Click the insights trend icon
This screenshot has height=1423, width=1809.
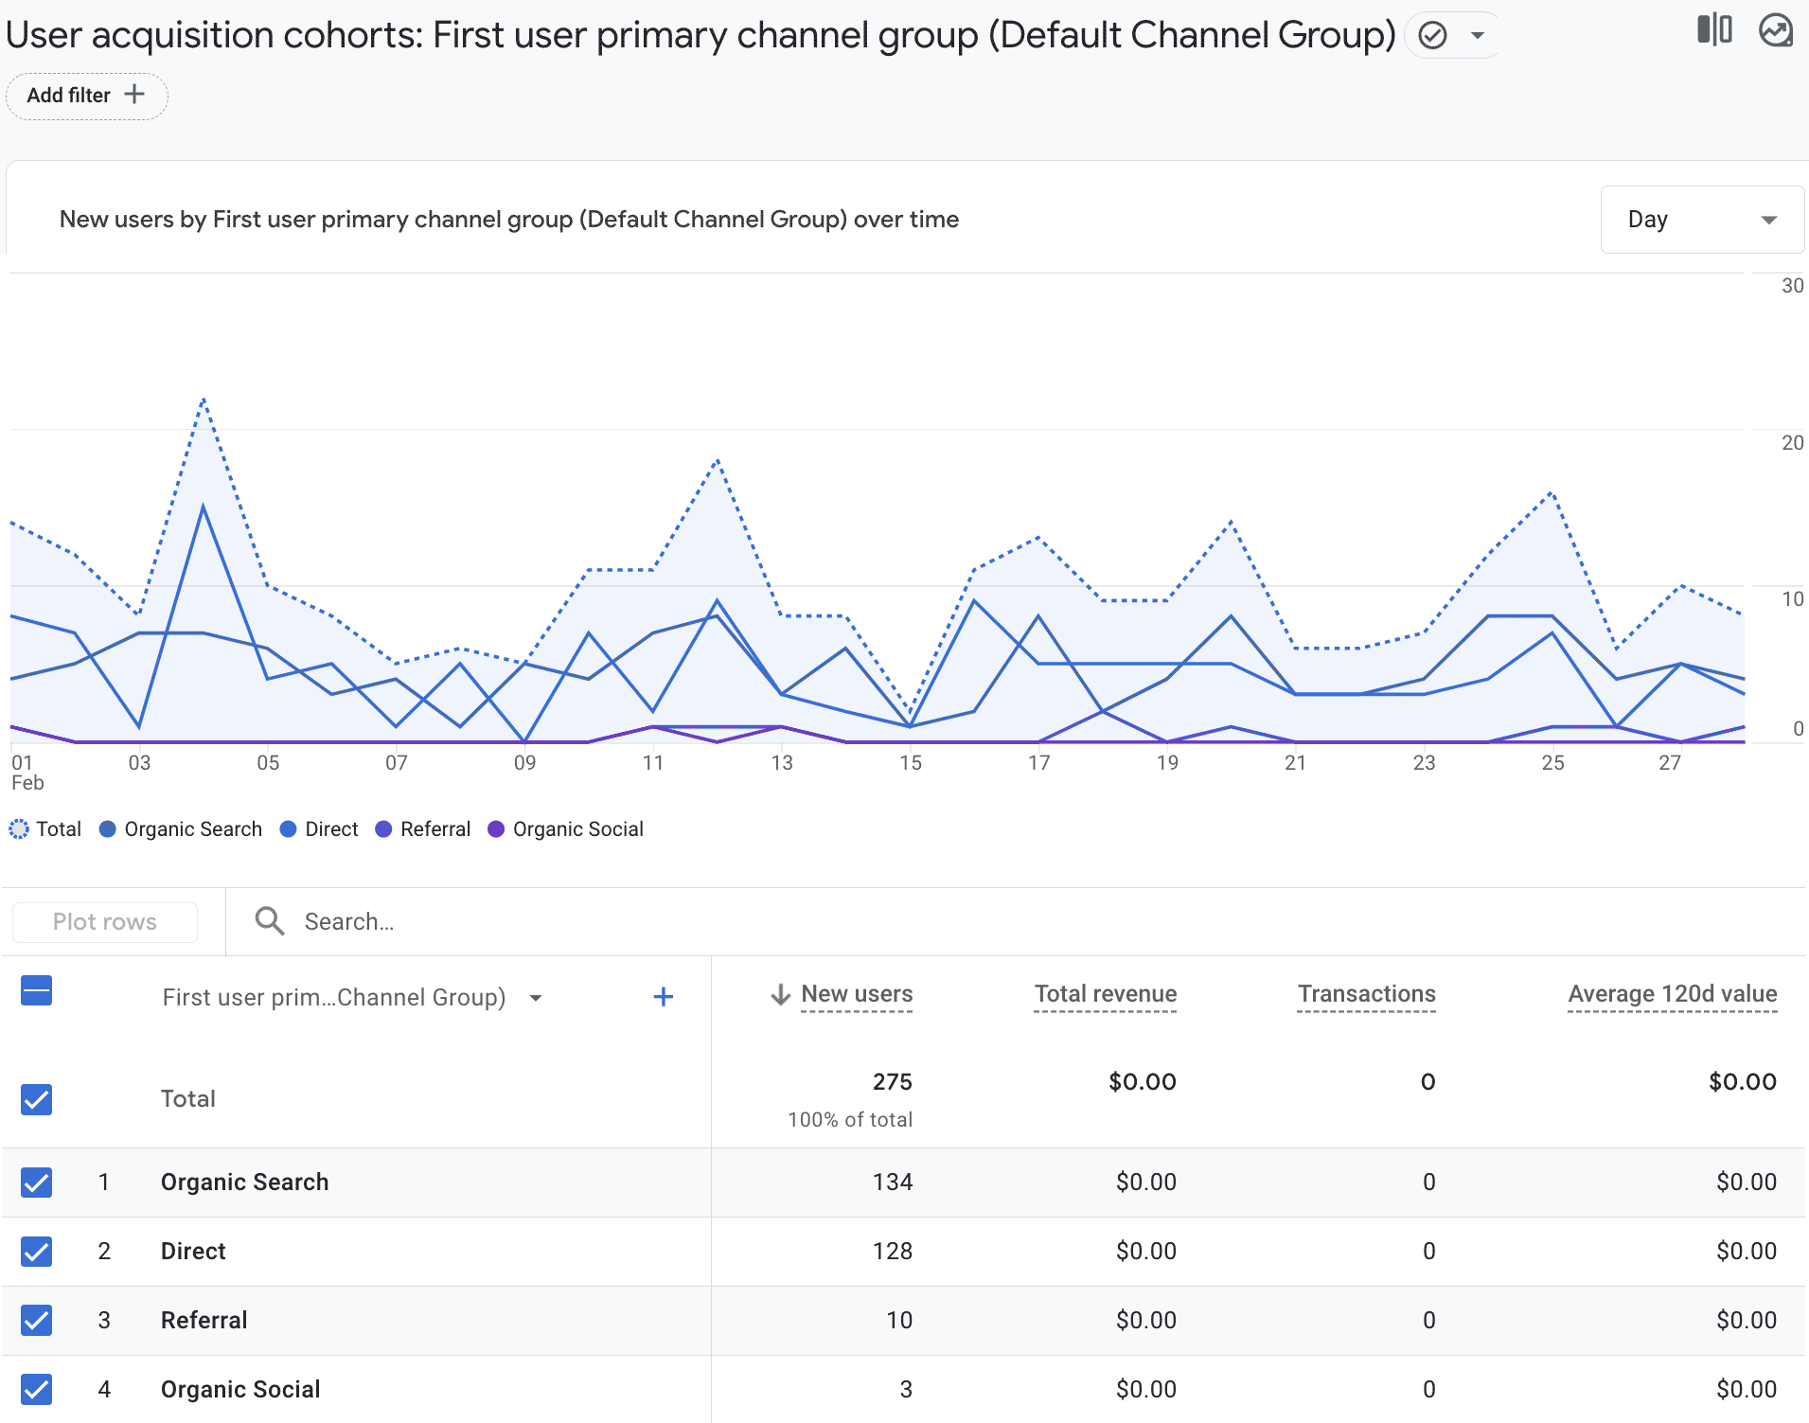pyautogui.click(x=1775, y=30)
